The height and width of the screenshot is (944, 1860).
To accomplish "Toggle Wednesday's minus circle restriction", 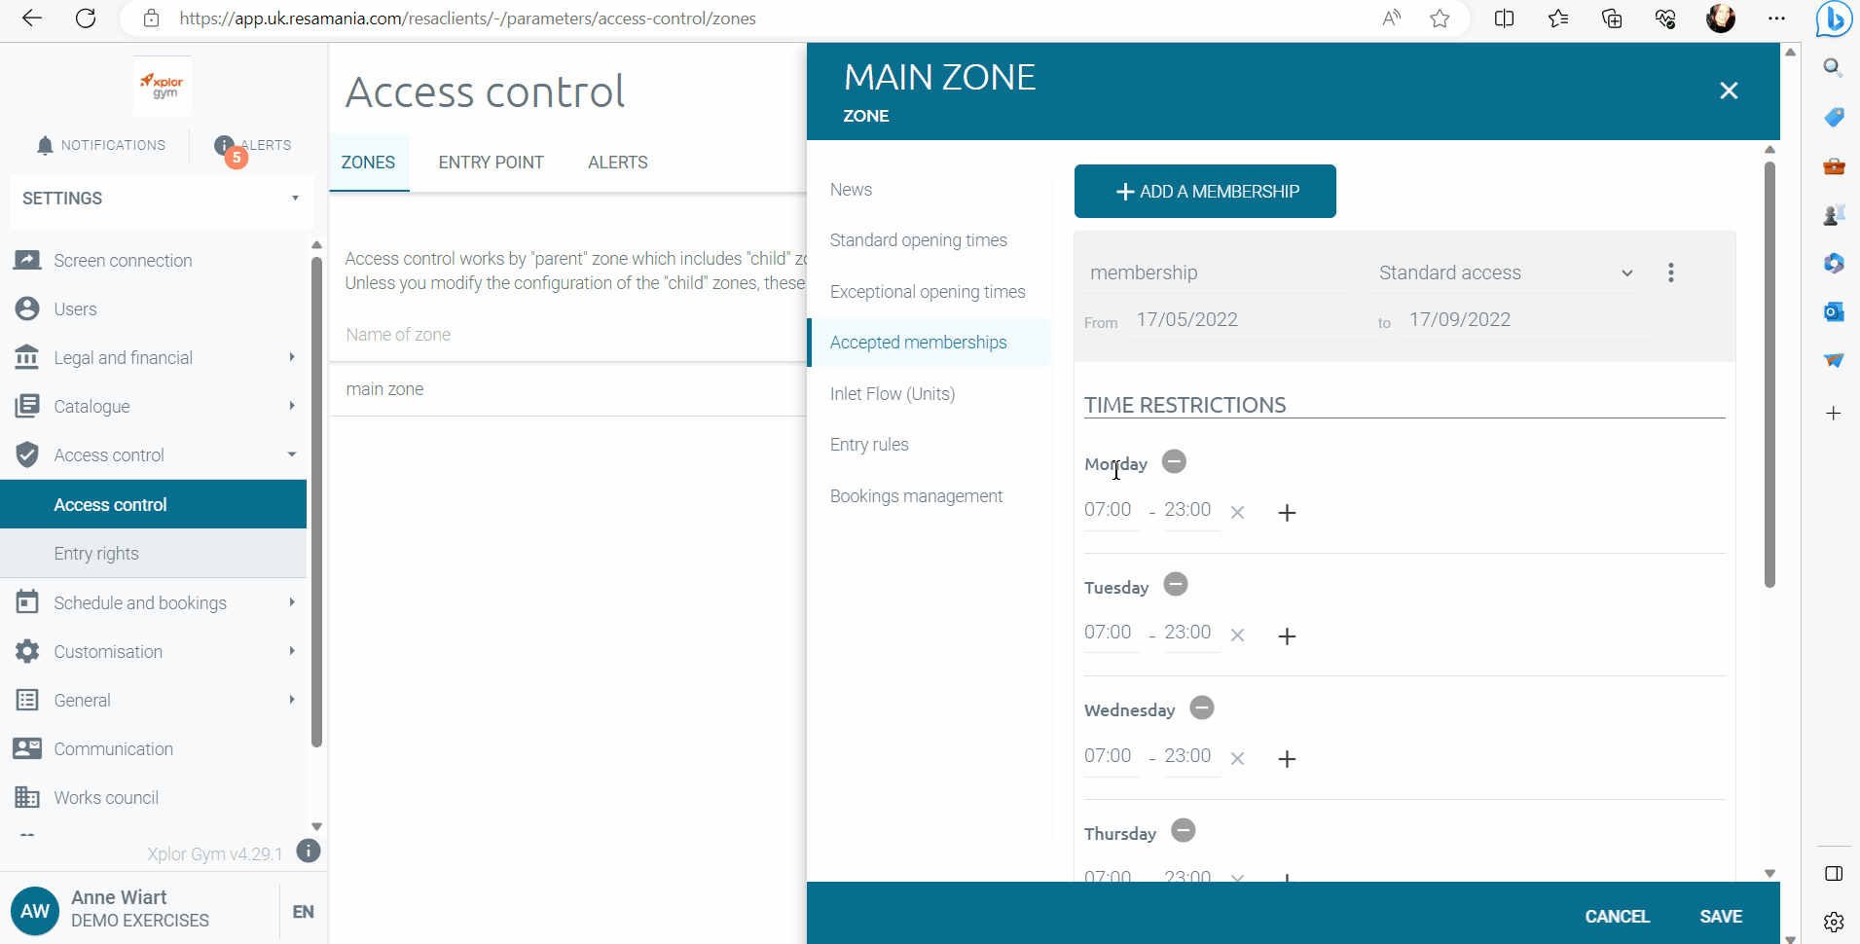I will (1202, 708).
